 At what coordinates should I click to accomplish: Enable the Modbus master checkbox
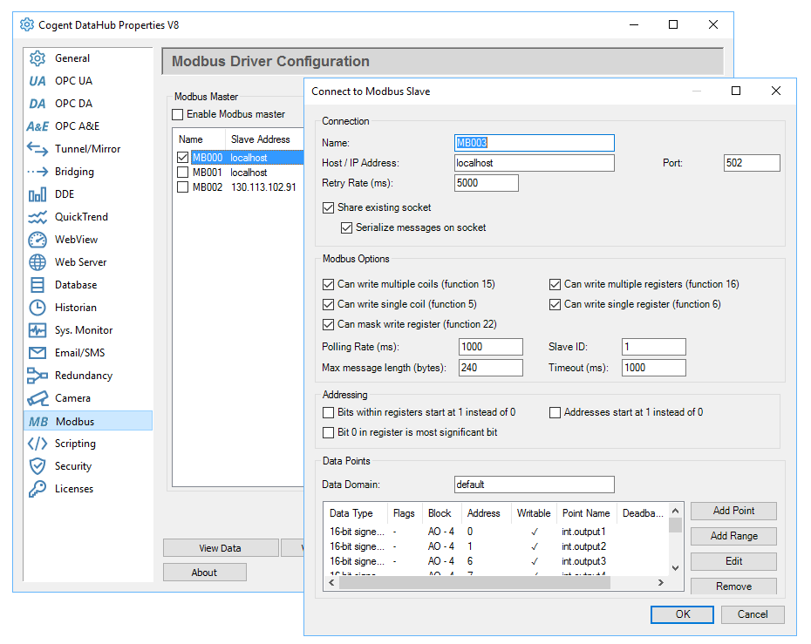tap(178, 113)
